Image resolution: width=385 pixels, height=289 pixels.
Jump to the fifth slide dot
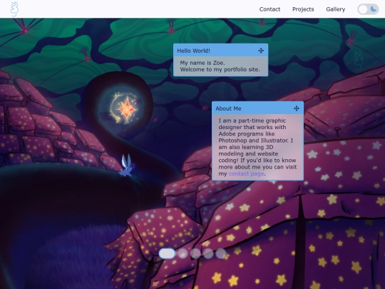221,253
